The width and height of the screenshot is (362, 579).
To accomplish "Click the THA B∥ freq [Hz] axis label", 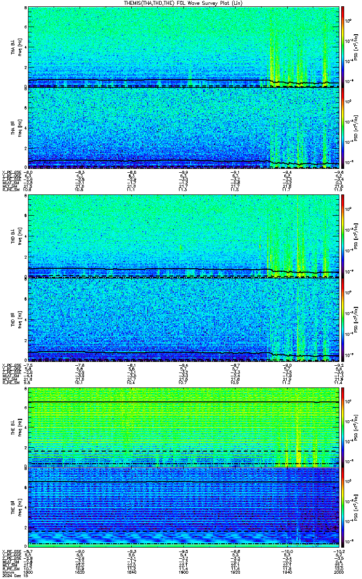I will (x=19, y=128).
